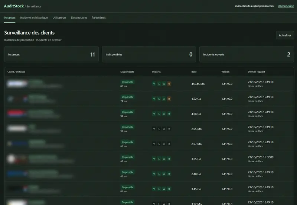Click the A import badge in the 2,95 Mo row
This screenshot has width=297, height=205.
click(x=164, y=129)
